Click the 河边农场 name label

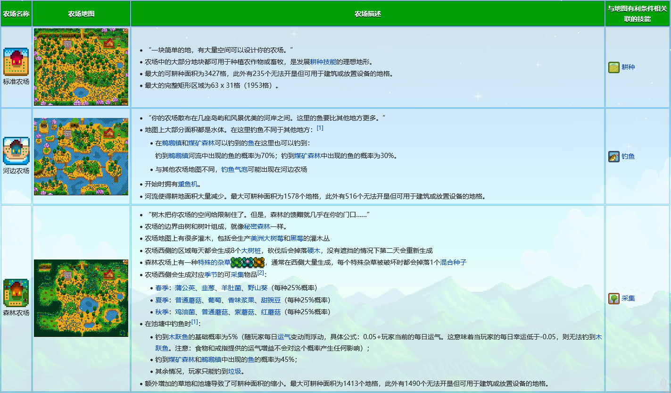tap(16, 171)
